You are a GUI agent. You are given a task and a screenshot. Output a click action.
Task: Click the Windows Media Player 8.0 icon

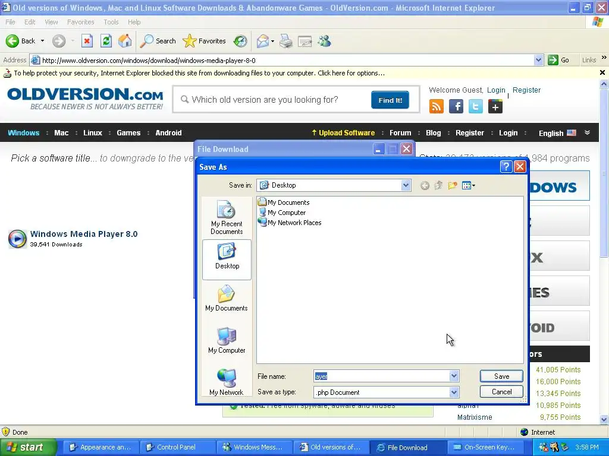(x=17, y=239)
